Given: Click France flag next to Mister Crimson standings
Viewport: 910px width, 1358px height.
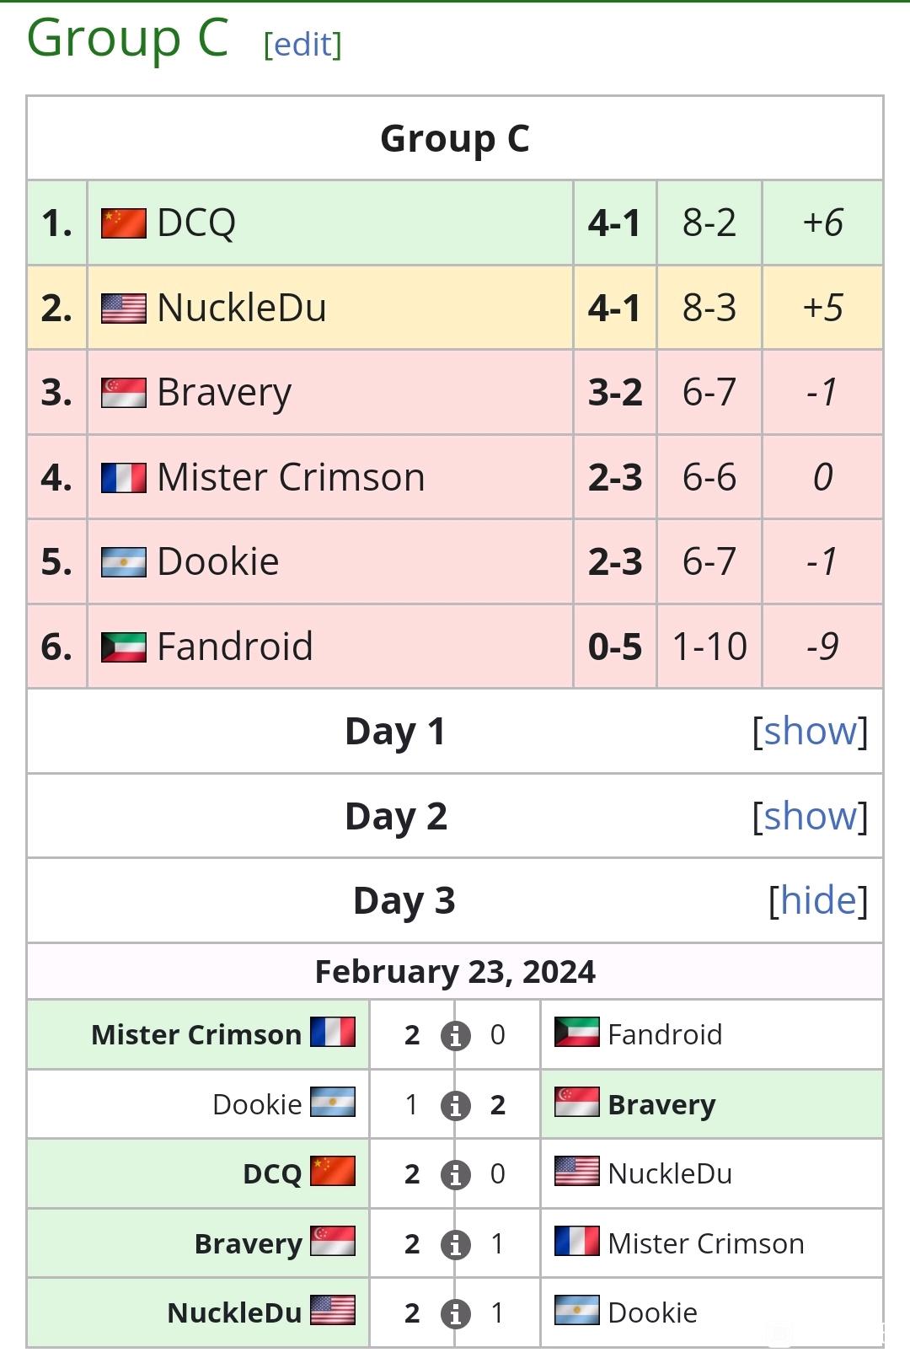Looking at the screenshot, I should click(123, 478).
